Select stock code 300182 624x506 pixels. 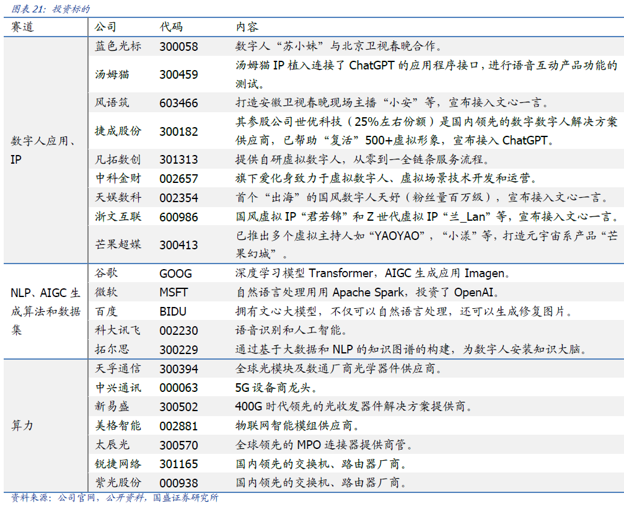pyautogui.click(x=178, y=131)
